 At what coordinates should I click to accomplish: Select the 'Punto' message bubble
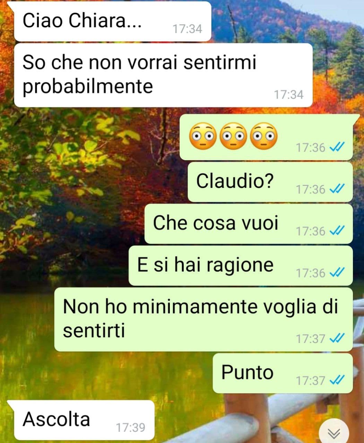tap(283, 373)
